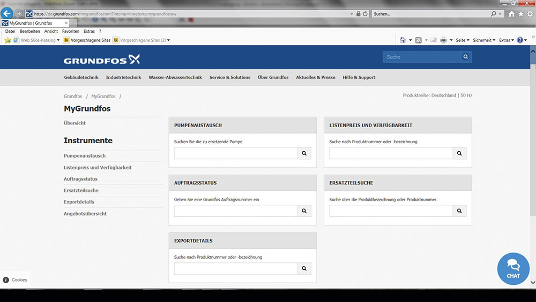Open Service & Solutions navigation item
Image resolution: width=536 pixels, height=302 pixels.
pyautogui.click(x=230, y=77)
